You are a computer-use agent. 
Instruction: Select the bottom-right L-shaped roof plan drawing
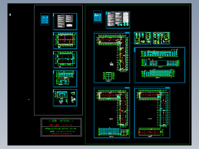pyautogui.click(x=153, y=108)
